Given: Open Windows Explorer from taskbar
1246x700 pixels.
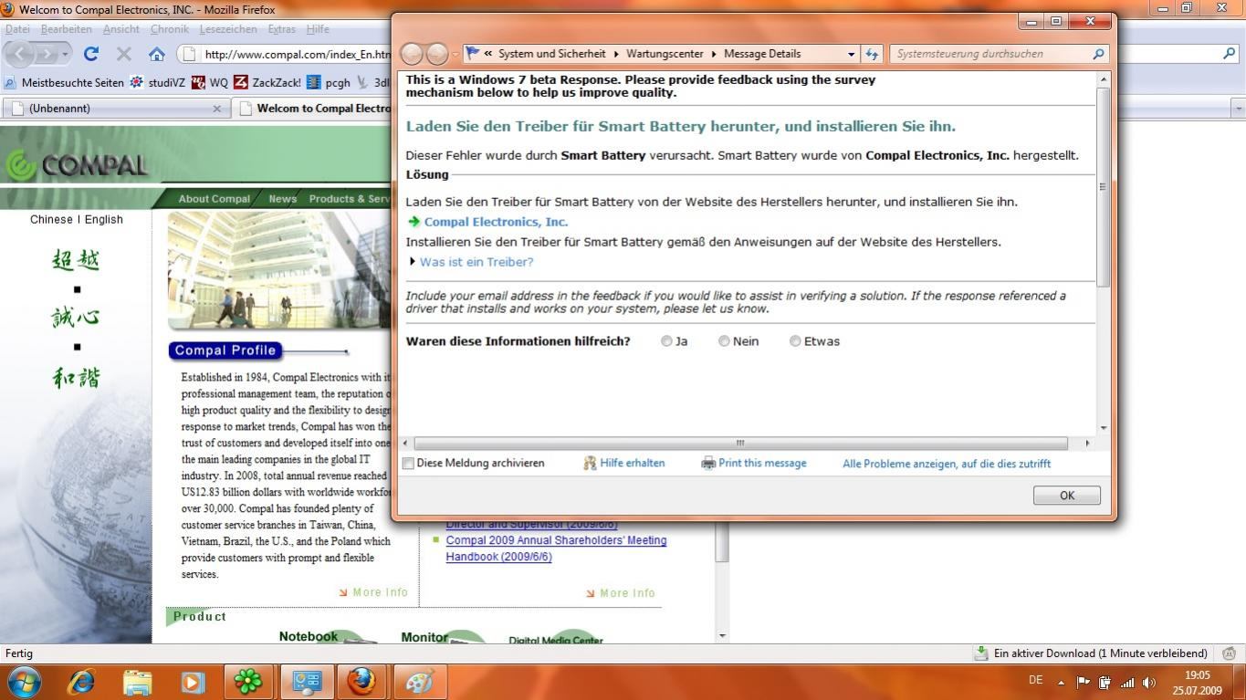Looking at the screenshot, I should point(137,682).
